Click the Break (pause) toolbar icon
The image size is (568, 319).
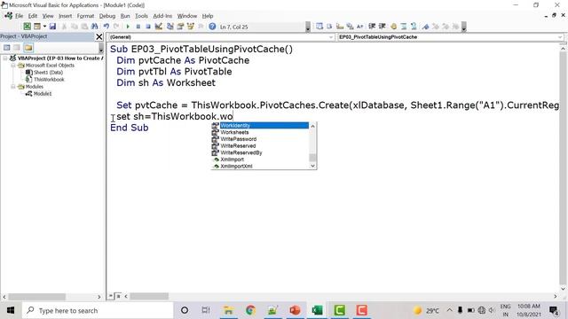138,27
